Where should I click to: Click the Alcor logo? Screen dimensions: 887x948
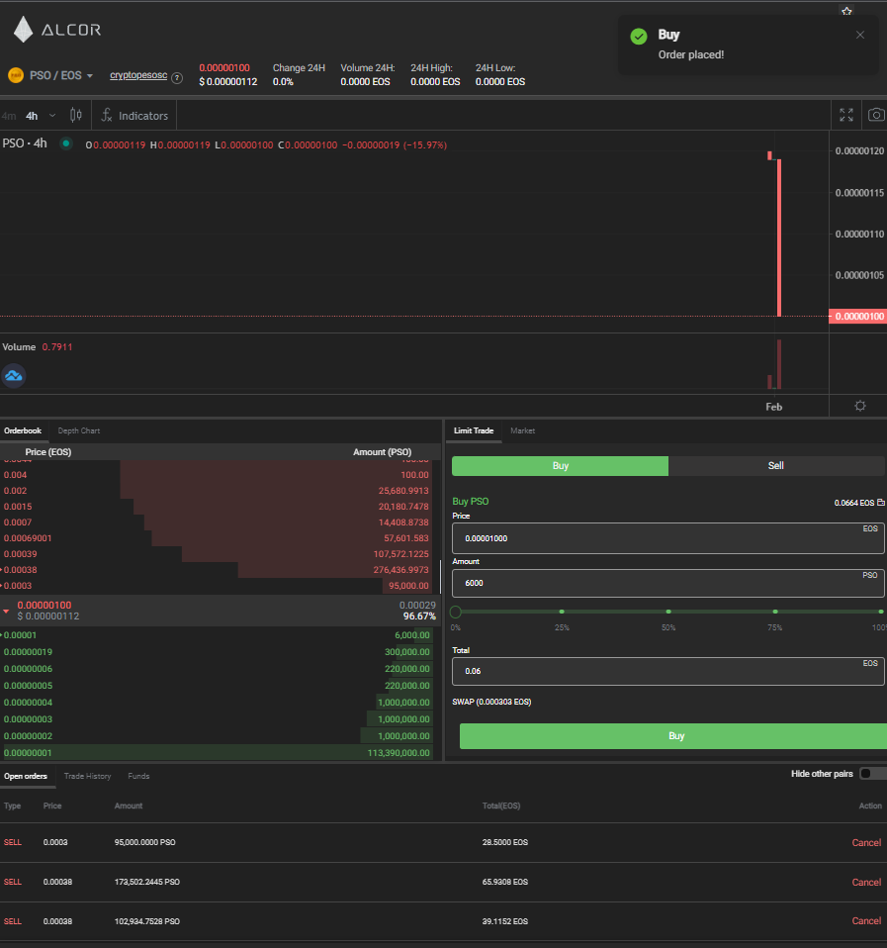pos(57,29)
